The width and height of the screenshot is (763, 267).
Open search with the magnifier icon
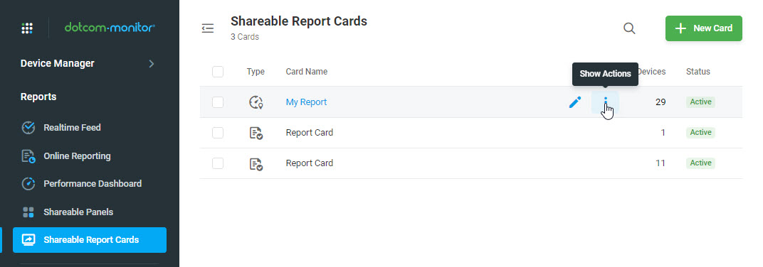coord(629,28)
